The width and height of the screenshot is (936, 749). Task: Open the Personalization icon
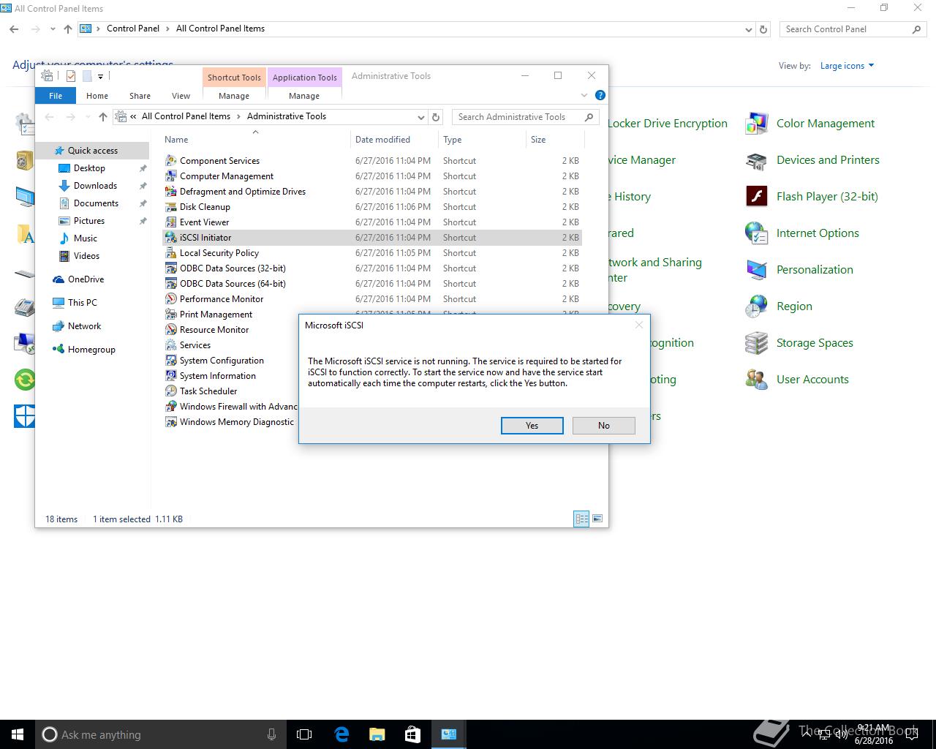click(x=756, y=270)
